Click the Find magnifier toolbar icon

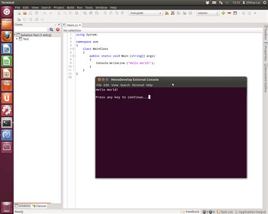tap(85, 13)
